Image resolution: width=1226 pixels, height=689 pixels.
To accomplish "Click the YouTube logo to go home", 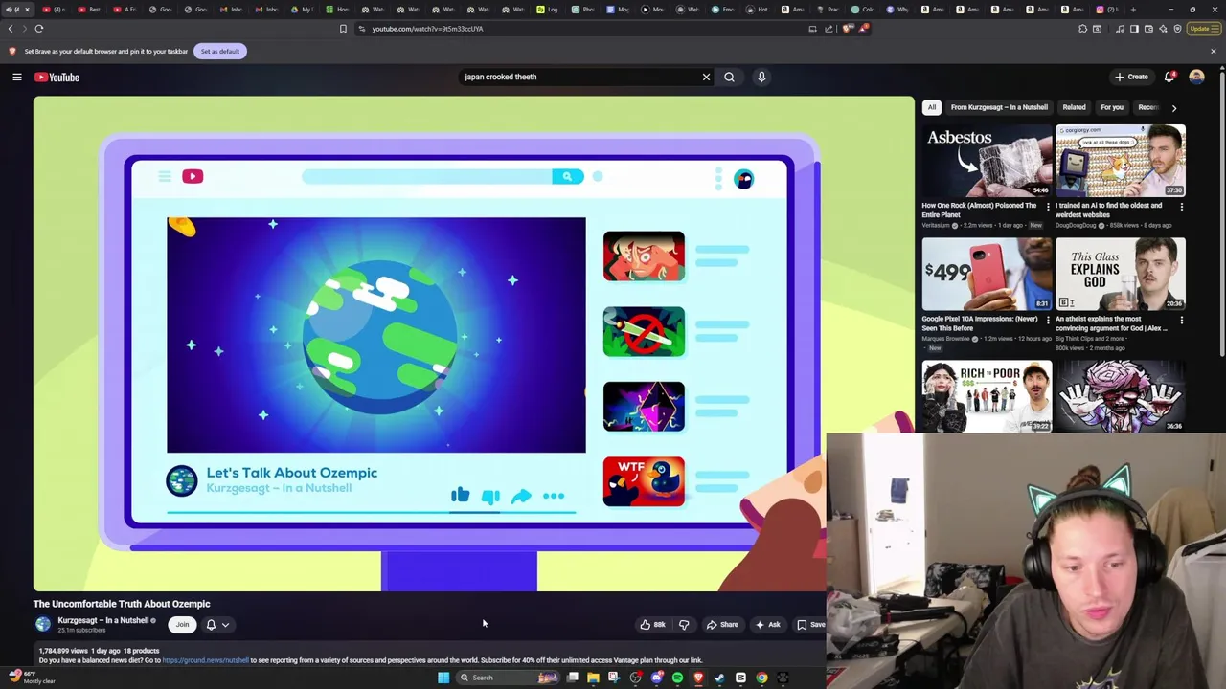I will (x=57, y=77).
